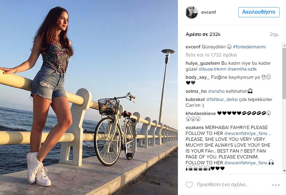286x195 pixels.
Task: View the 232k likes count
Action: [203, 34]
